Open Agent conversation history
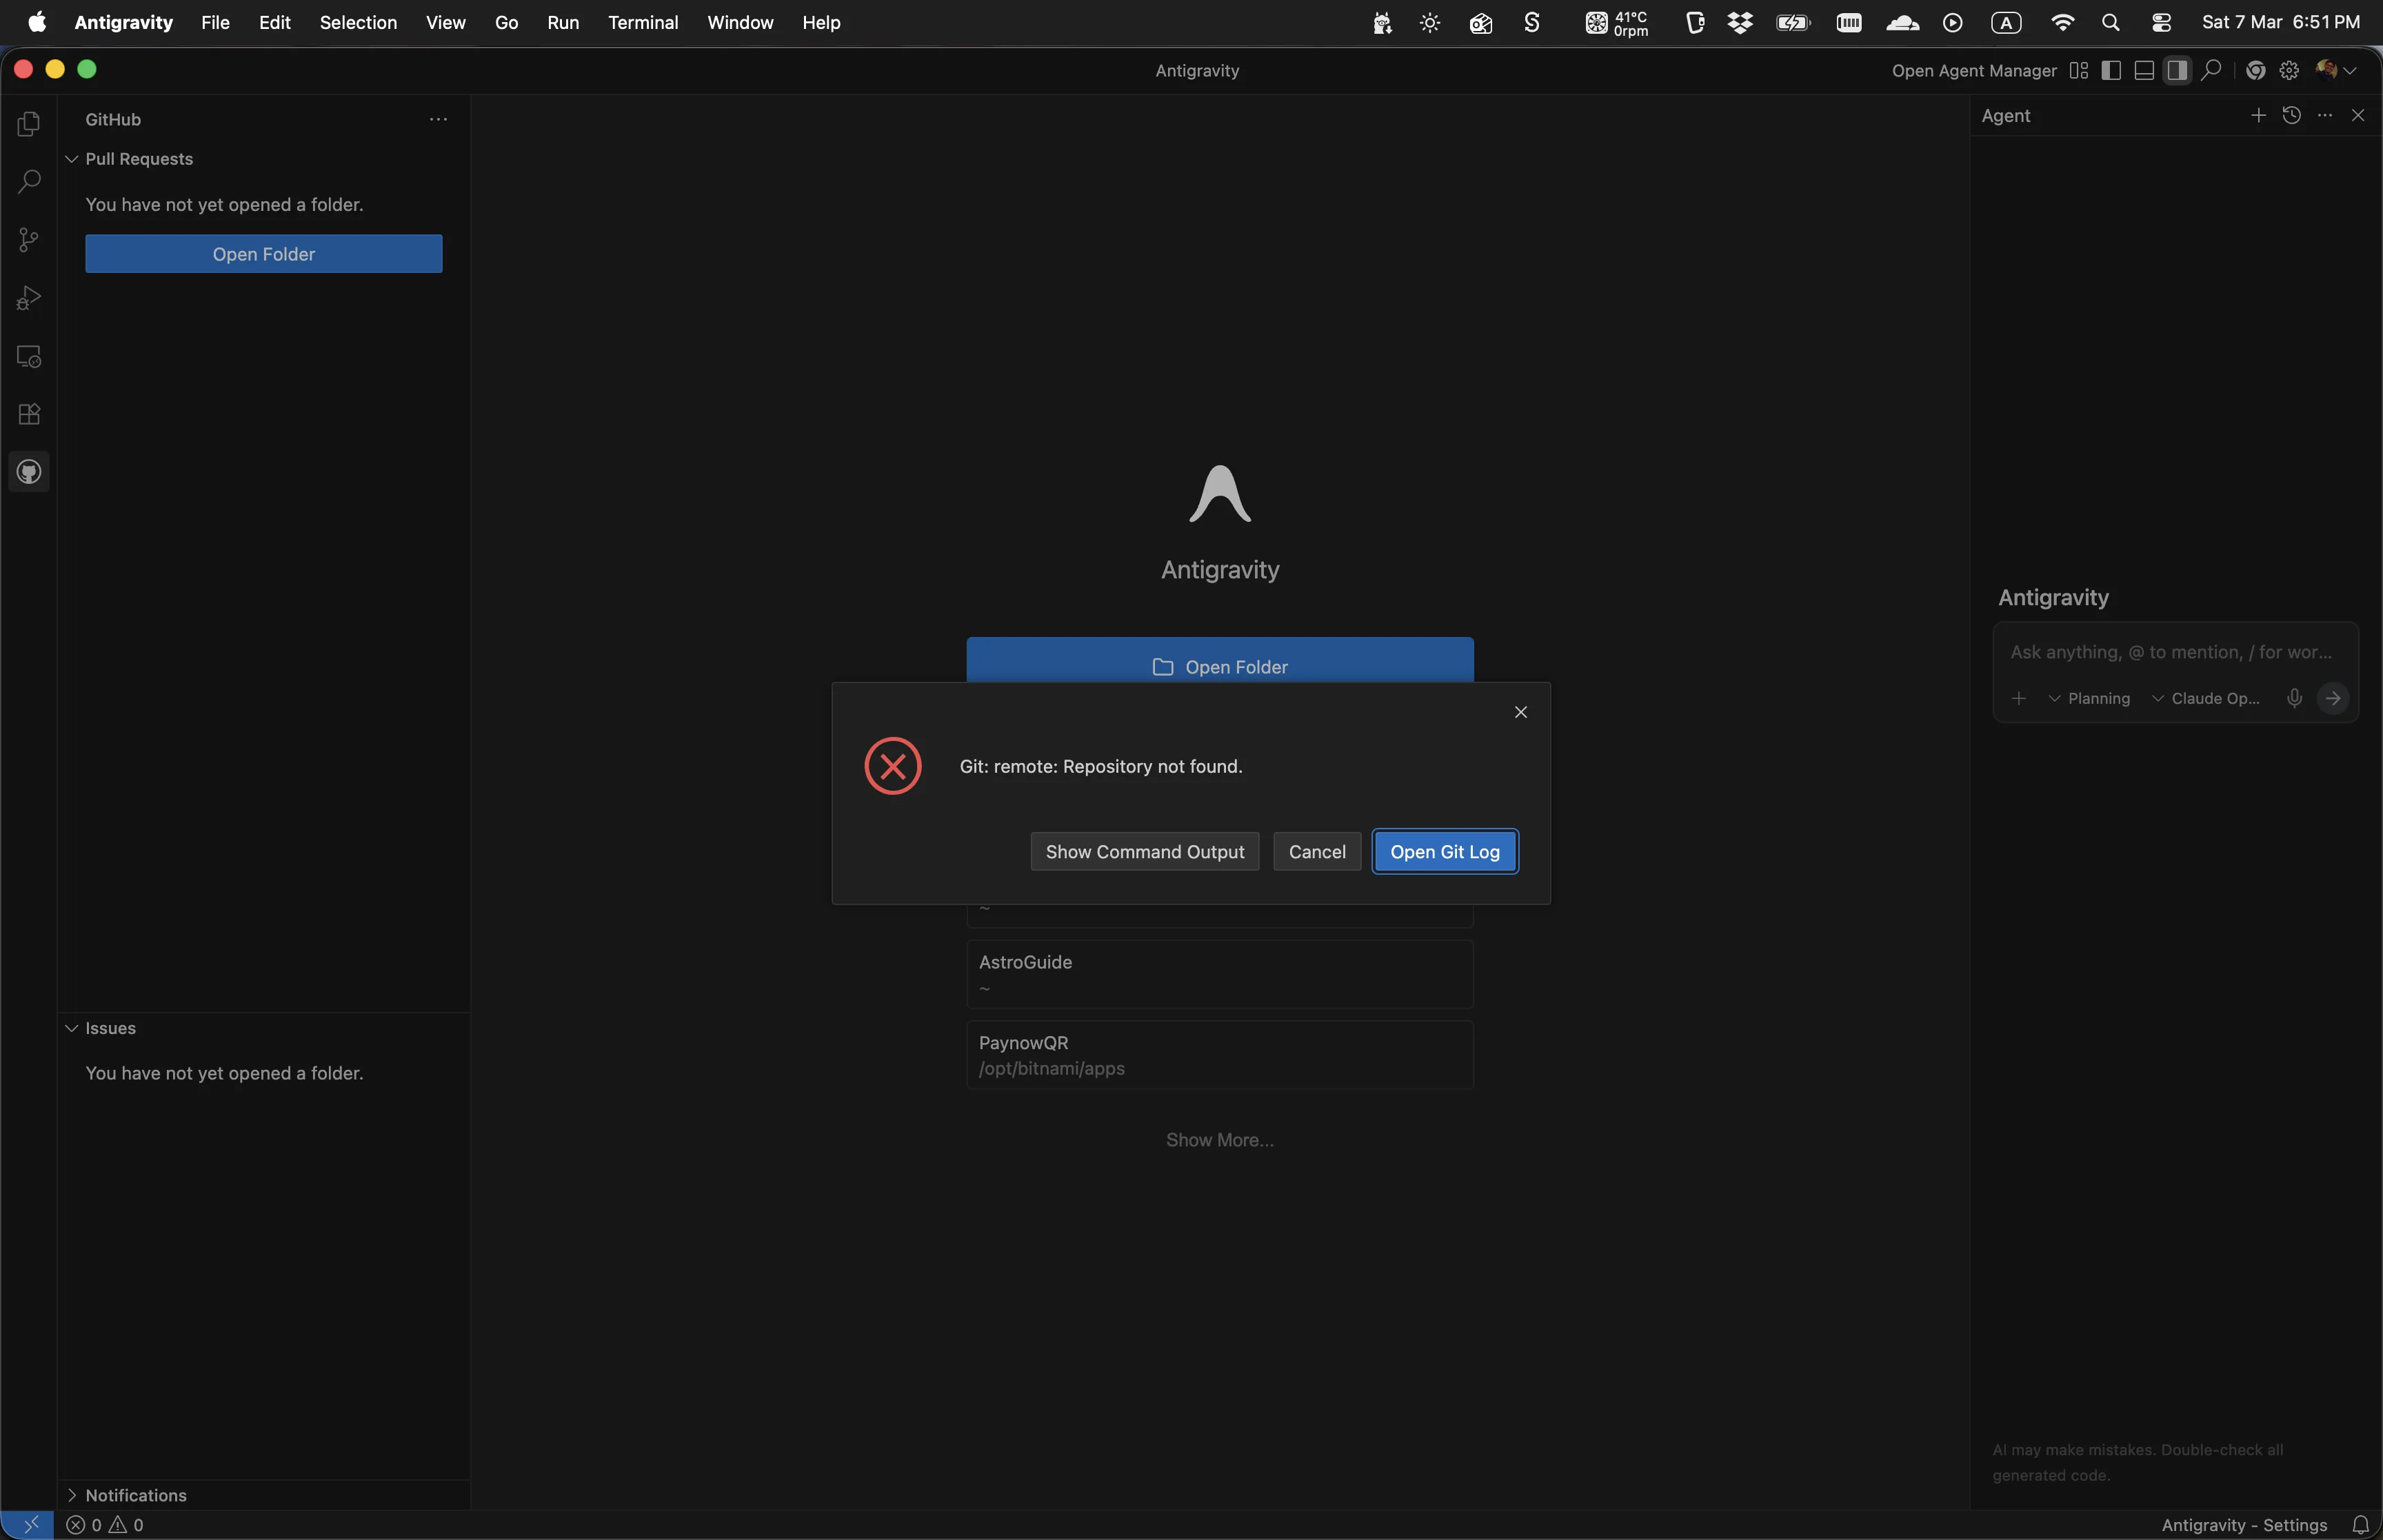The width and height of the screenshot is (2383, 1540). tap(2292, 116)
